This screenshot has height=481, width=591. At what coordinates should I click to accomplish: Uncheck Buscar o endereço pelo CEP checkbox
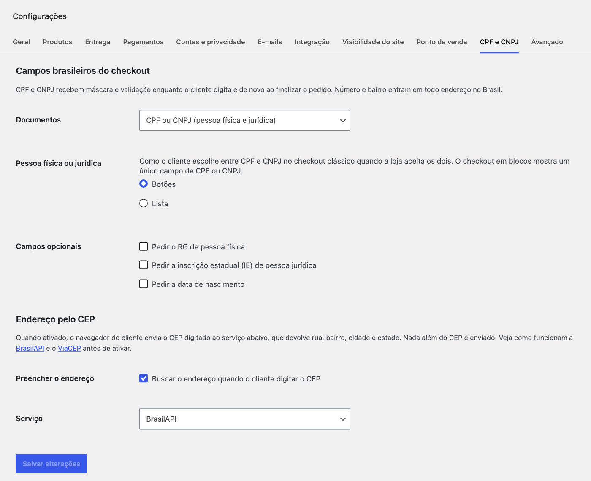tap(144, 378)
